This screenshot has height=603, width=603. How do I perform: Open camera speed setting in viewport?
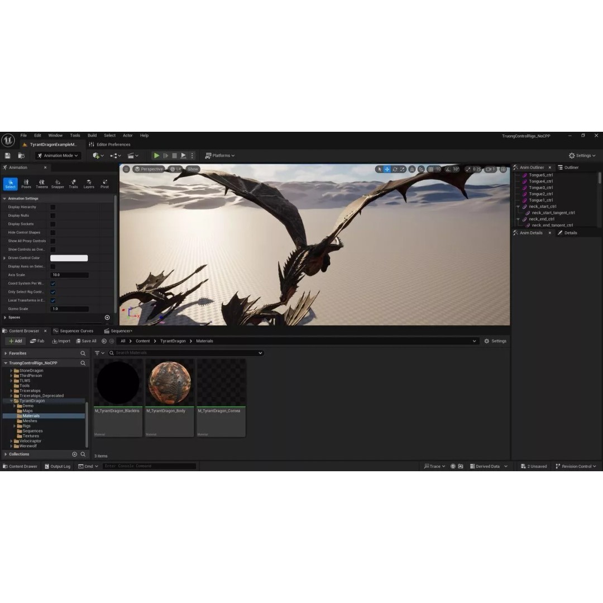point(490,169)
